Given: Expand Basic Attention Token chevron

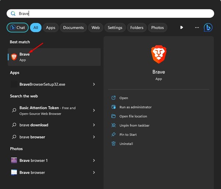Looking at the screenshot, I should point(94,110).
